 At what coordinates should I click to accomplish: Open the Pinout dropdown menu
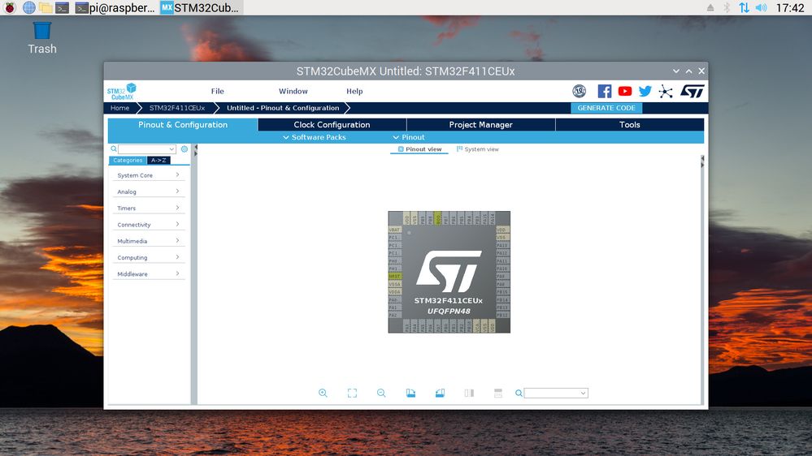[x=409, y=137]
